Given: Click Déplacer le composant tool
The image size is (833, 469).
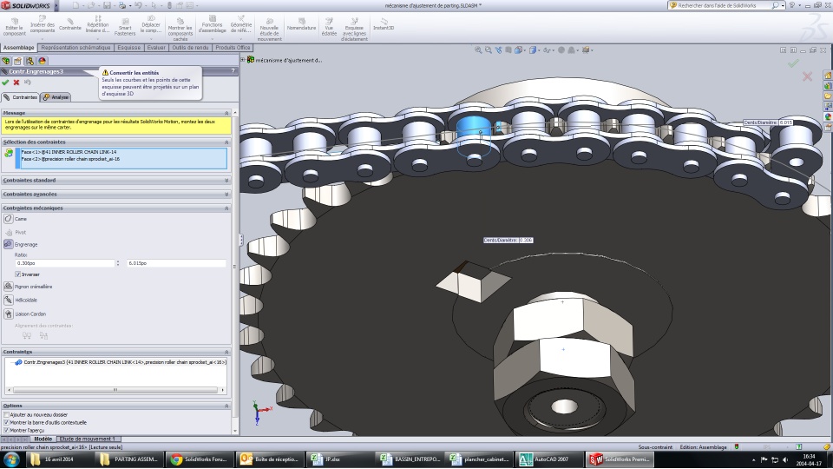Looking at the screenshot, I should click(151, 25).
